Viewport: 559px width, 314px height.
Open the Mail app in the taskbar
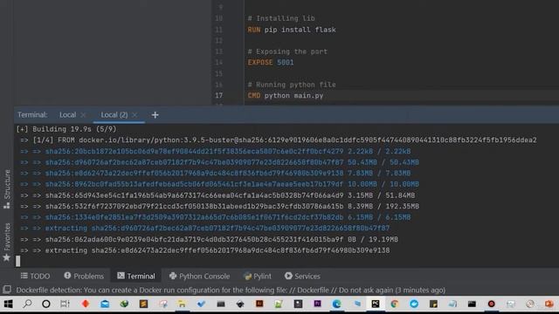tap(105, 304)
